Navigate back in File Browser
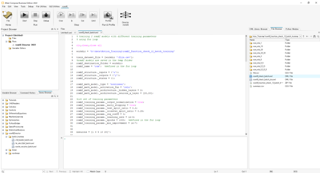This screenshot has width=320, height=173. [x=307, y=36]
